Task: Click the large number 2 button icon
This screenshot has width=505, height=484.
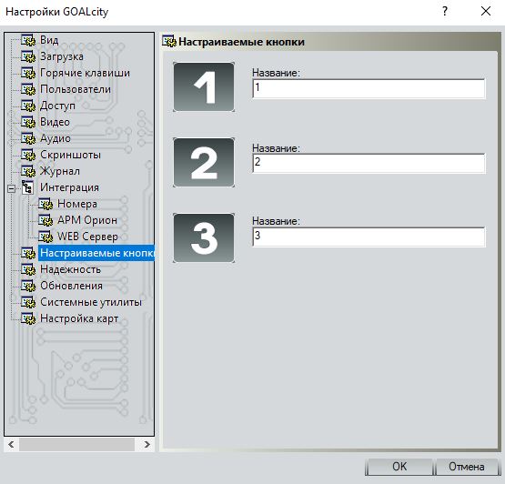Action: coord(204,163)
